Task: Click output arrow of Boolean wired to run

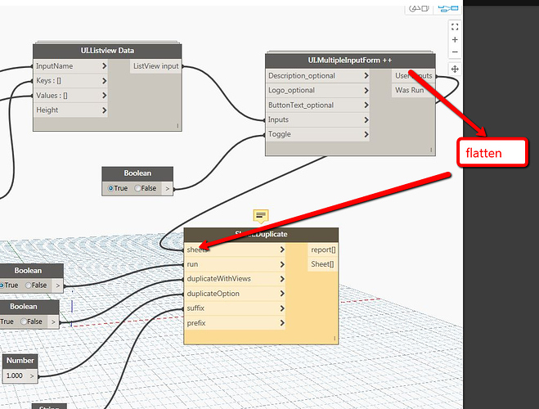Action: point(57,285)
